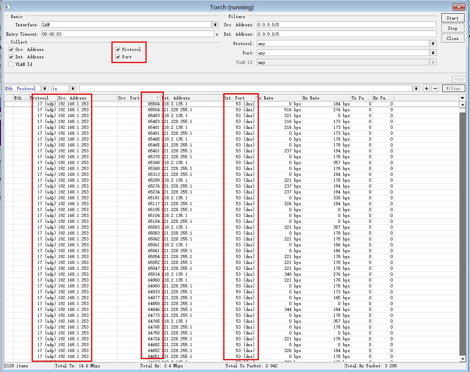Click the scrollbar down arrow
The height and width of the screenshot is (372, 470).
click(463, 359)
